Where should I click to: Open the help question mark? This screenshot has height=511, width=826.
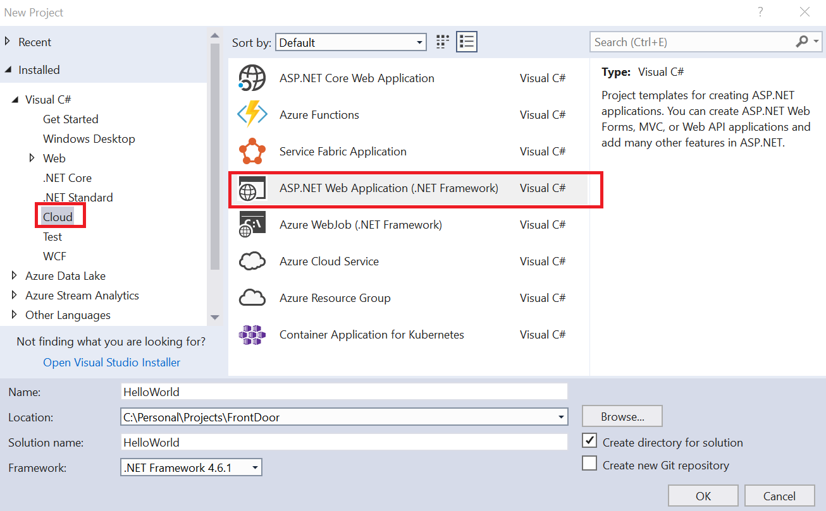pos(760,12)
